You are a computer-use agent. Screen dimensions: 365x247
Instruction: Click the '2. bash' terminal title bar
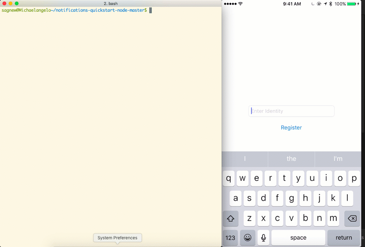(x=111, y=3)
